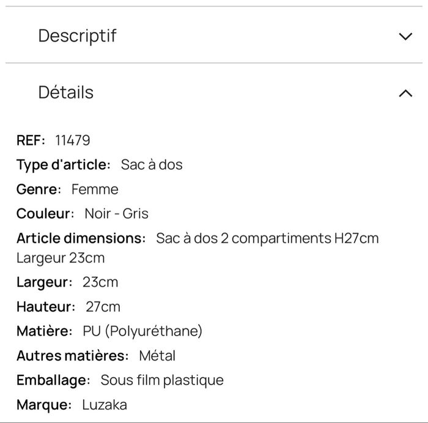Image resolution: width=428 pixels, height=423 pixels.
Task: Click the 27cm Hauteur value
Action: tap(103, 307)
